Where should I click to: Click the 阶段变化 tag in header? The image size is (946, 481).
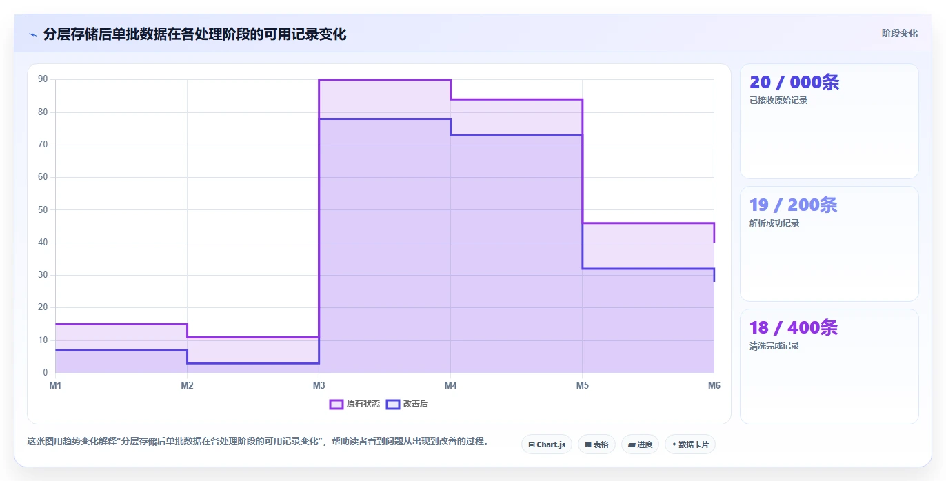[899, 33]
